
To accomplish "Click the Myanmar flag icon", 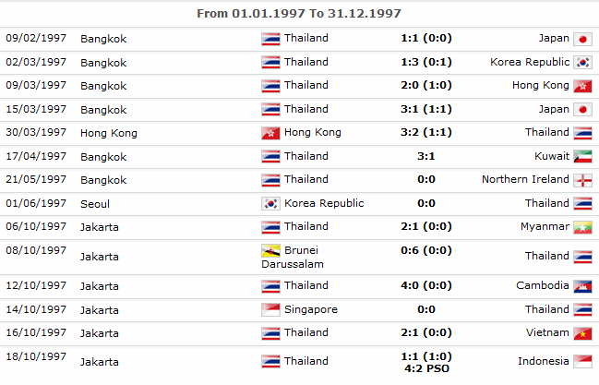I will (582, 227).
